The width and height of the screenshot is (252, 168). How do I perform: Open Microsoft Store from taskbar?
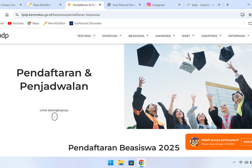coord(131,163)
